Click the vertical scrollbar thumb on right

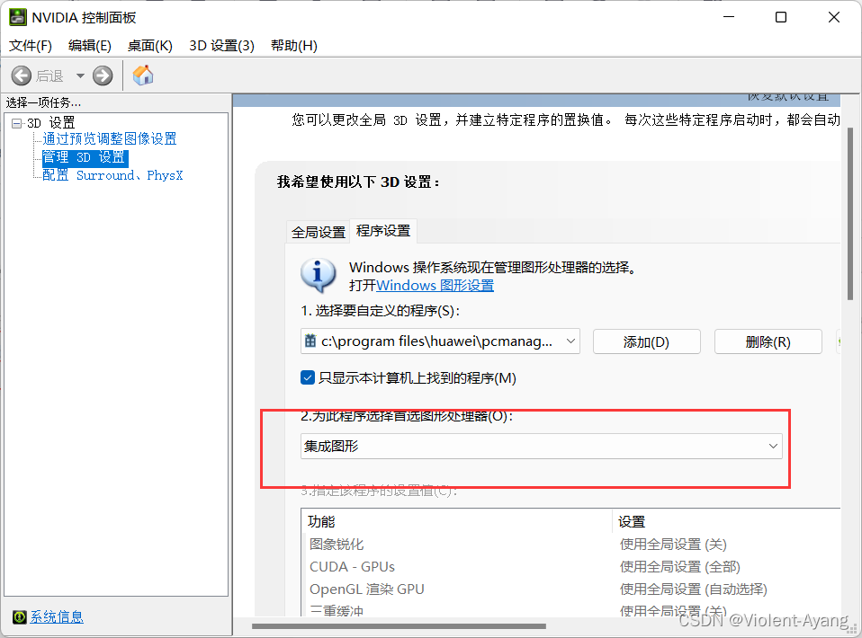coord(850,214)
